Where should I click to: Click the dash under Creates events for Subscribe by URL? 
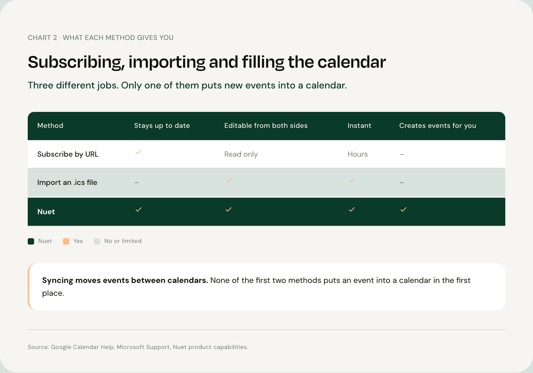pyautogui.click(x=402, y=155)
